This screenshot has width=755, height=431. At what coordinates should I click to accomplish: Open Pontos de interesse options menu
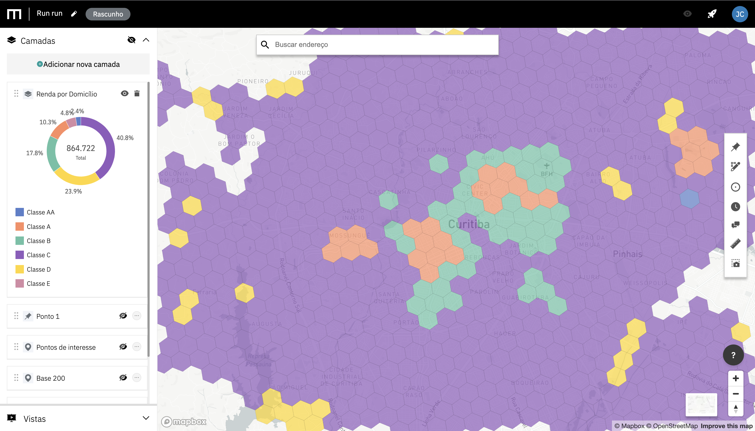(x=137, y=347)
